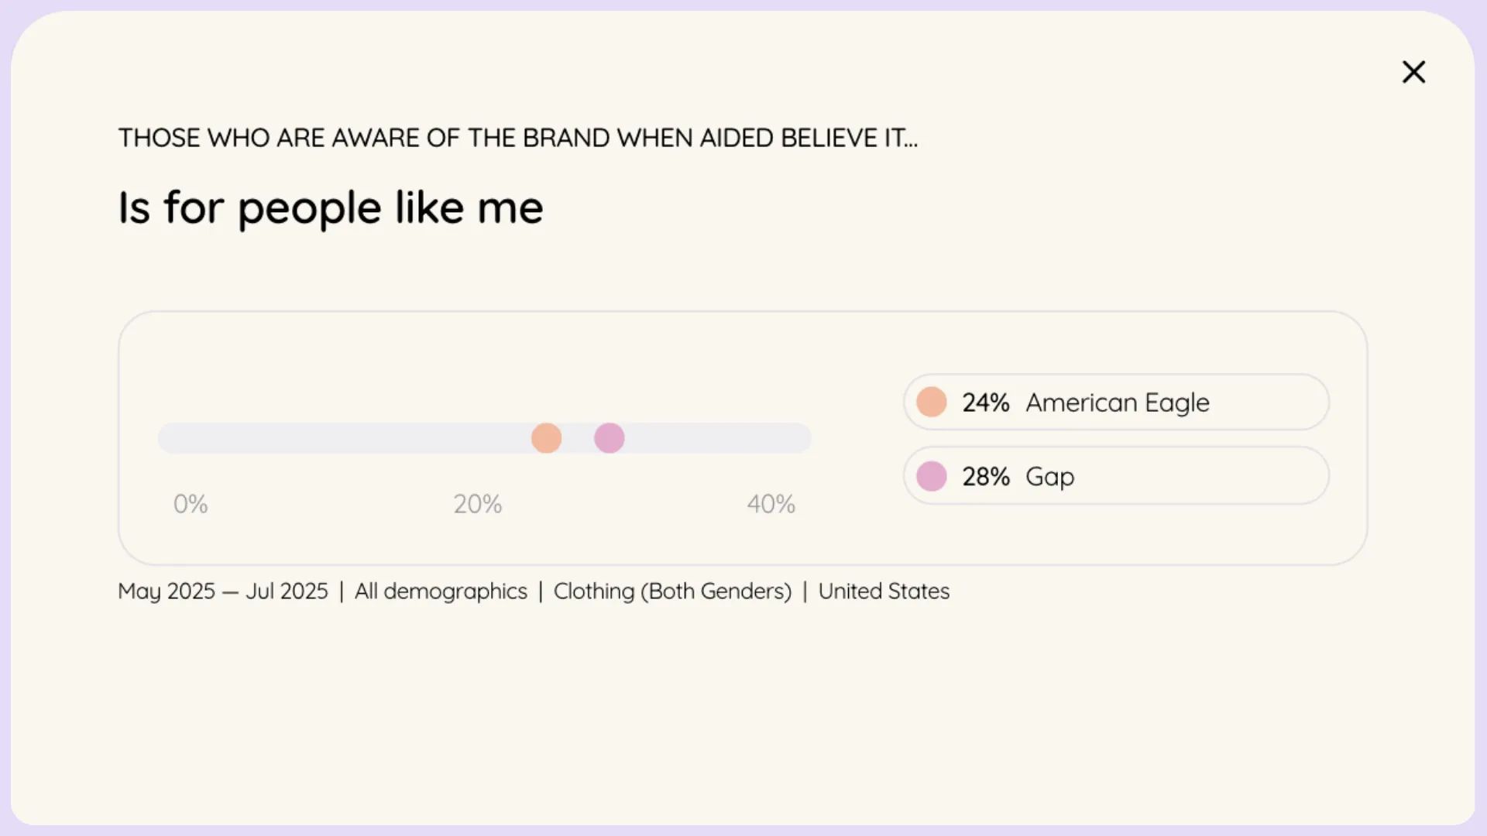1487x836 pixels.
Task: Click the orange American Eagle dot on the track
Action: 546,438
